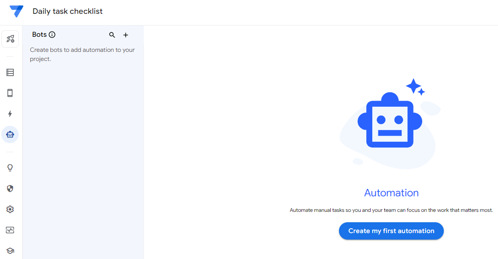Image resolution: width=498 pixels, height=259 pixels.
Task: Open app Settings (gear icon)
Action: point(10,209)
